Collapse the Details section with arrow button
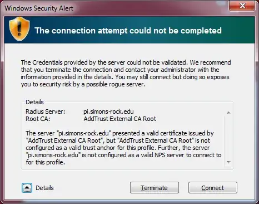Viewport: 259px width, 204px height. (x=27, y=188)
